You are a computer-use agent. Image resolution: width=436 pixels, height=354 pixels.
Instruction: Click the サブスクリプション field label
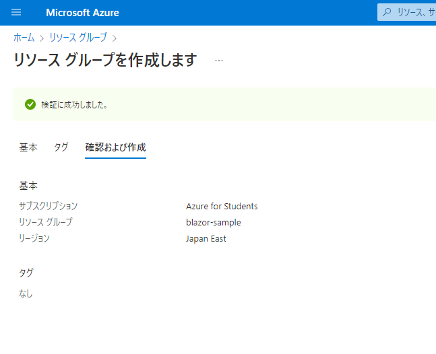click(x=48, y=206)
